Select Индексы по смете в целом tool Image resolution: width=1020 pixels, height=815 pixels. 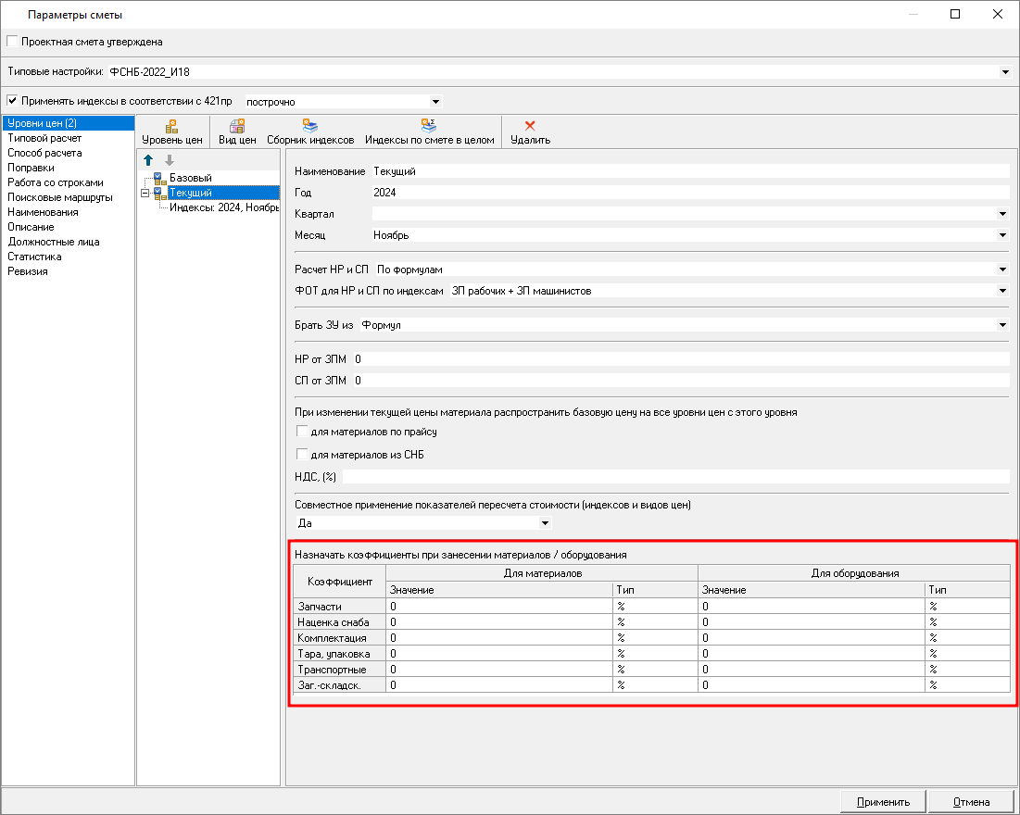click(429, 132)
